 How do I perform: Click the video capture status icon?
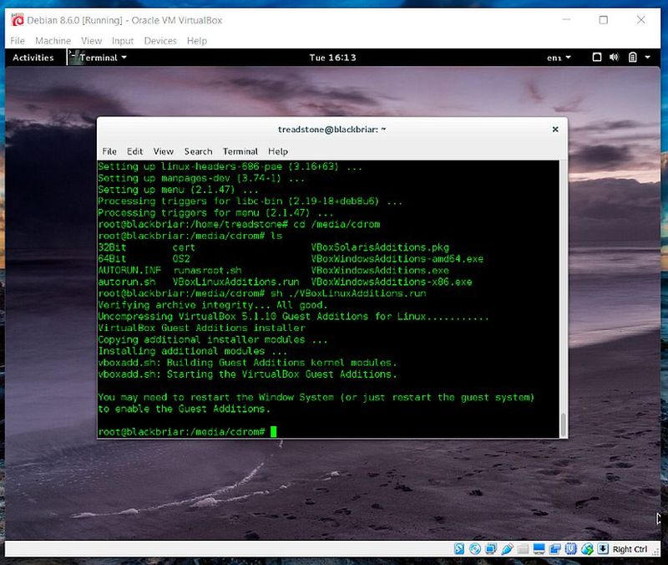pyautogui.click(x=554, y=549)
